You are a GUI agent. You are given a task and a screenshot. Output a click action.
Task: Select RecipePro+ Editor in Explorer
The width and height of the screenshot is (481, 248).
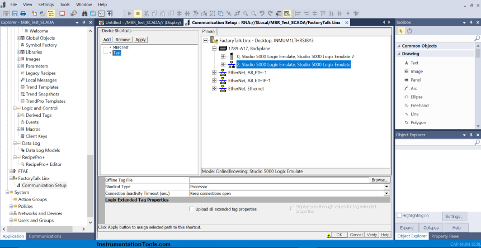coord(44,164)
